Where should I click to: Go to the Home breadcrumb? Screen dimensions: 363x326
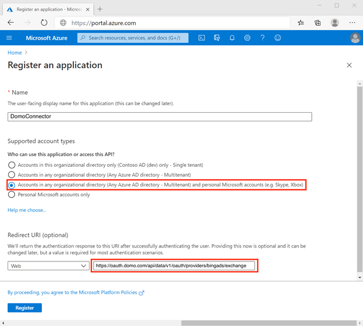click(15, 53)
